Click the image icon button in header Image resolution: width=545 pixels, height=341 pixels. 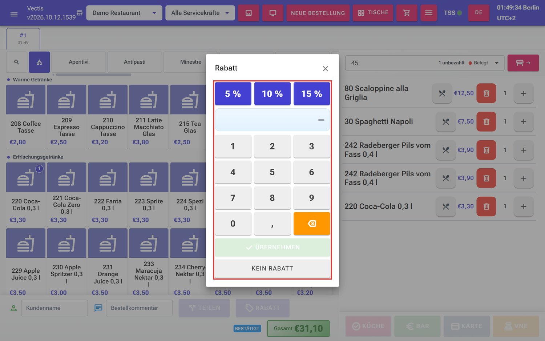coord(249,13)
